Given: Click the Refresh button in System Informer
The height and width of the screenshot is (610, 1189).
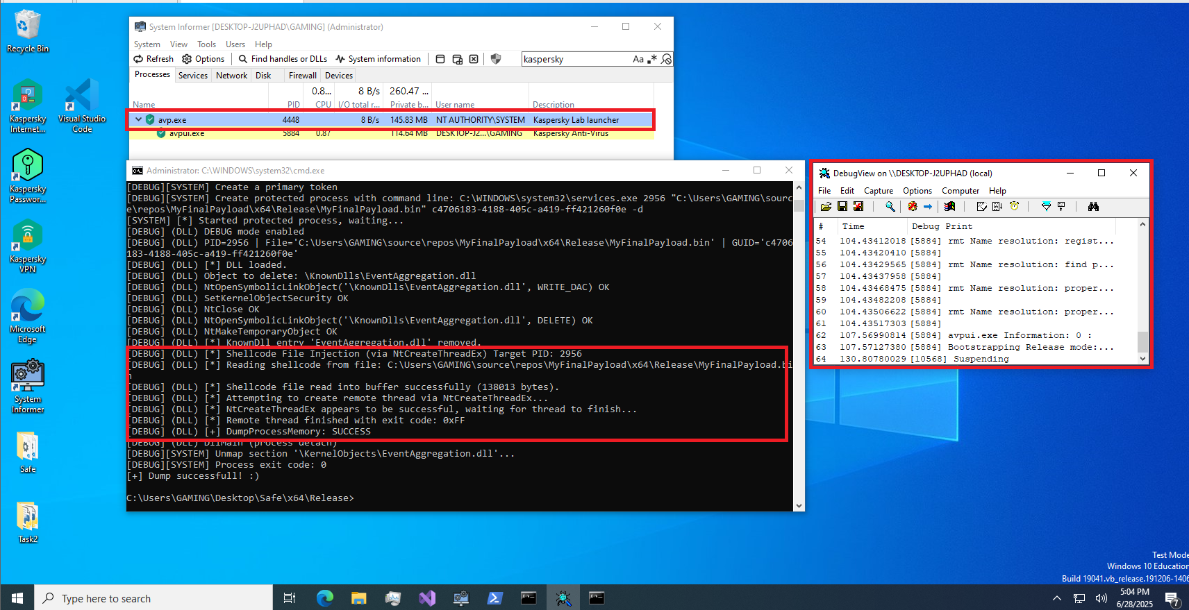Looking at the screenshot, I should point(153,59).
